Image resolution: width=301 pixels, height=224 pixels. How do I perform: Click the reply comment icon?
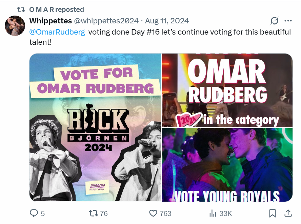34,213
